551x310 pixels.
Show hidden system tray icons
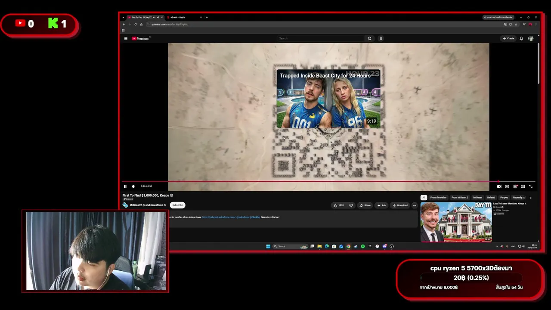click(496, 247)
